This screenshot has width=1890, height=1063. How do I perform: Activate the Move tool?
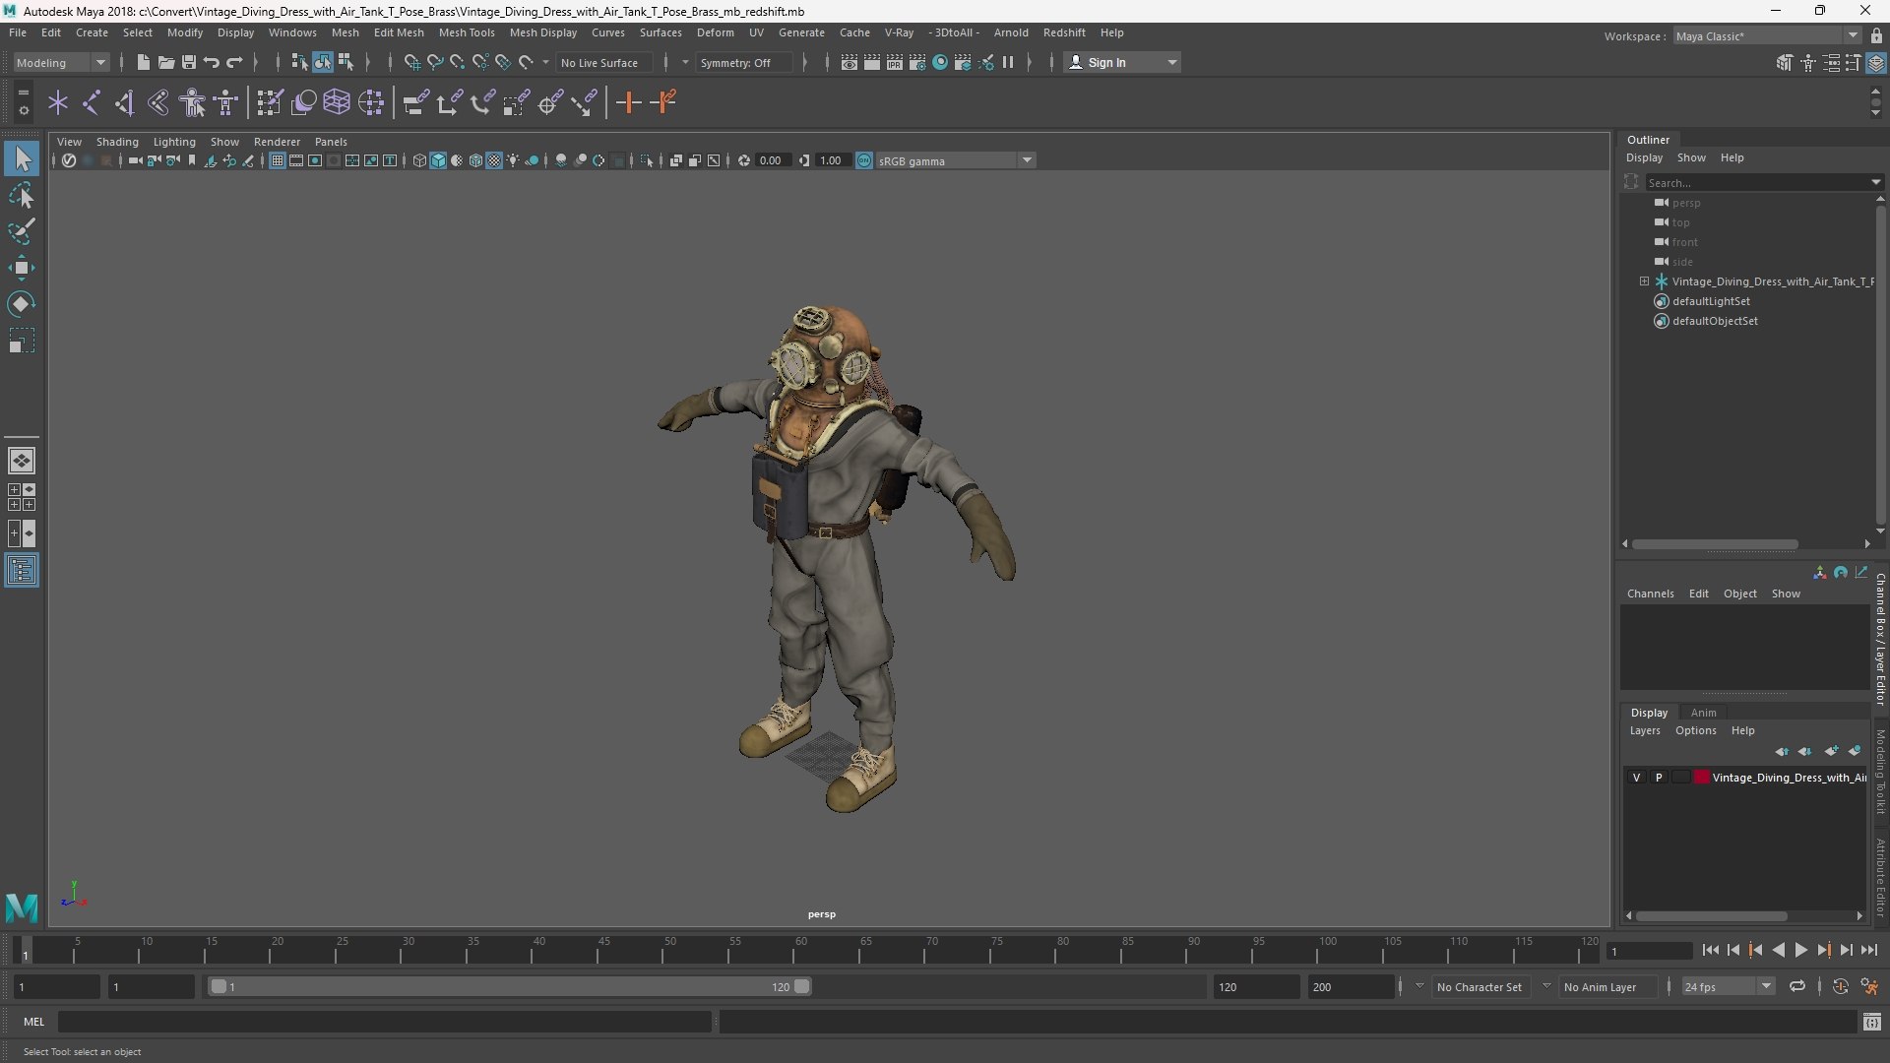click(22, 268)
